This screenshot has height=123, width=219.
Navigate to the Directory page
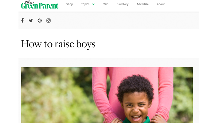pyautogui.click(x=123, y=4)
